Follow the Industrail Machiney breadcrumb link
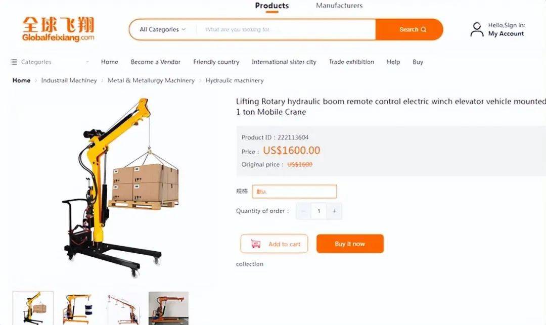 (x=69, y=80)
